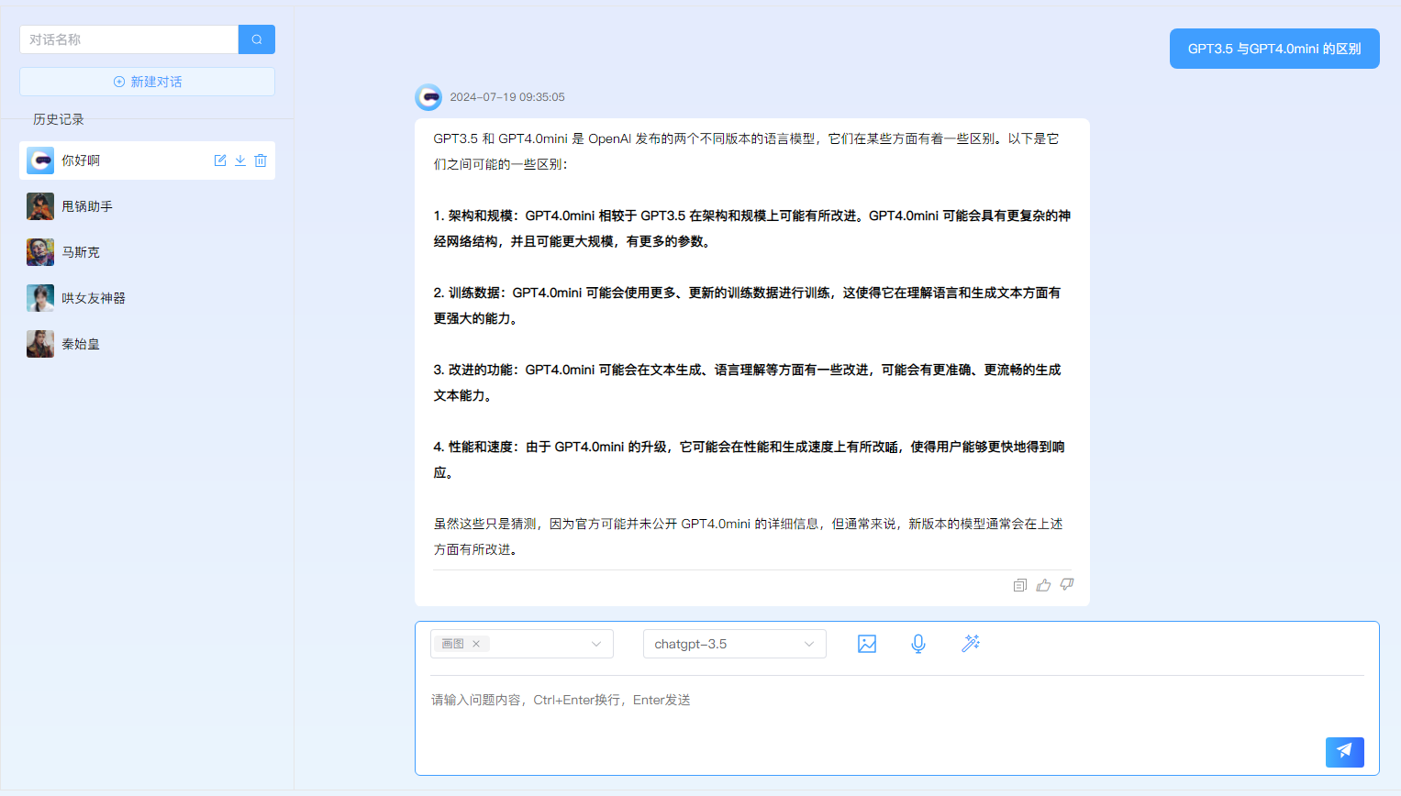Click the 甩锅助手 avatar thumbnail
This screenshot has width=1401, height=796.
coord(40,206)
